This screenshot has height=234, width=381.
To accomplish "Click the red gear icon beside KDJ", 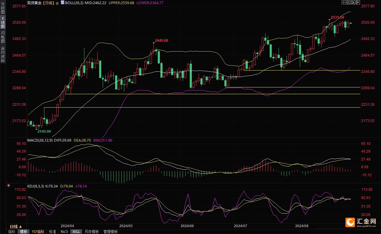I will pyautogui.click(x=9, y=186).
